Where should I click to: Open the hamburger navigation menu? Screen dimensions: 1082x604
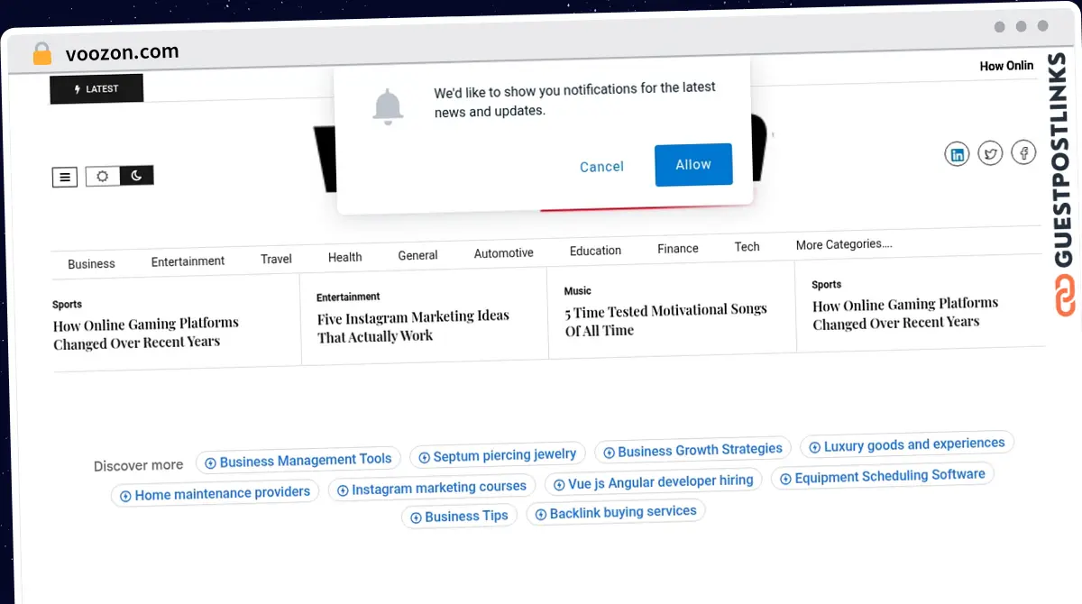click(64, 177)
